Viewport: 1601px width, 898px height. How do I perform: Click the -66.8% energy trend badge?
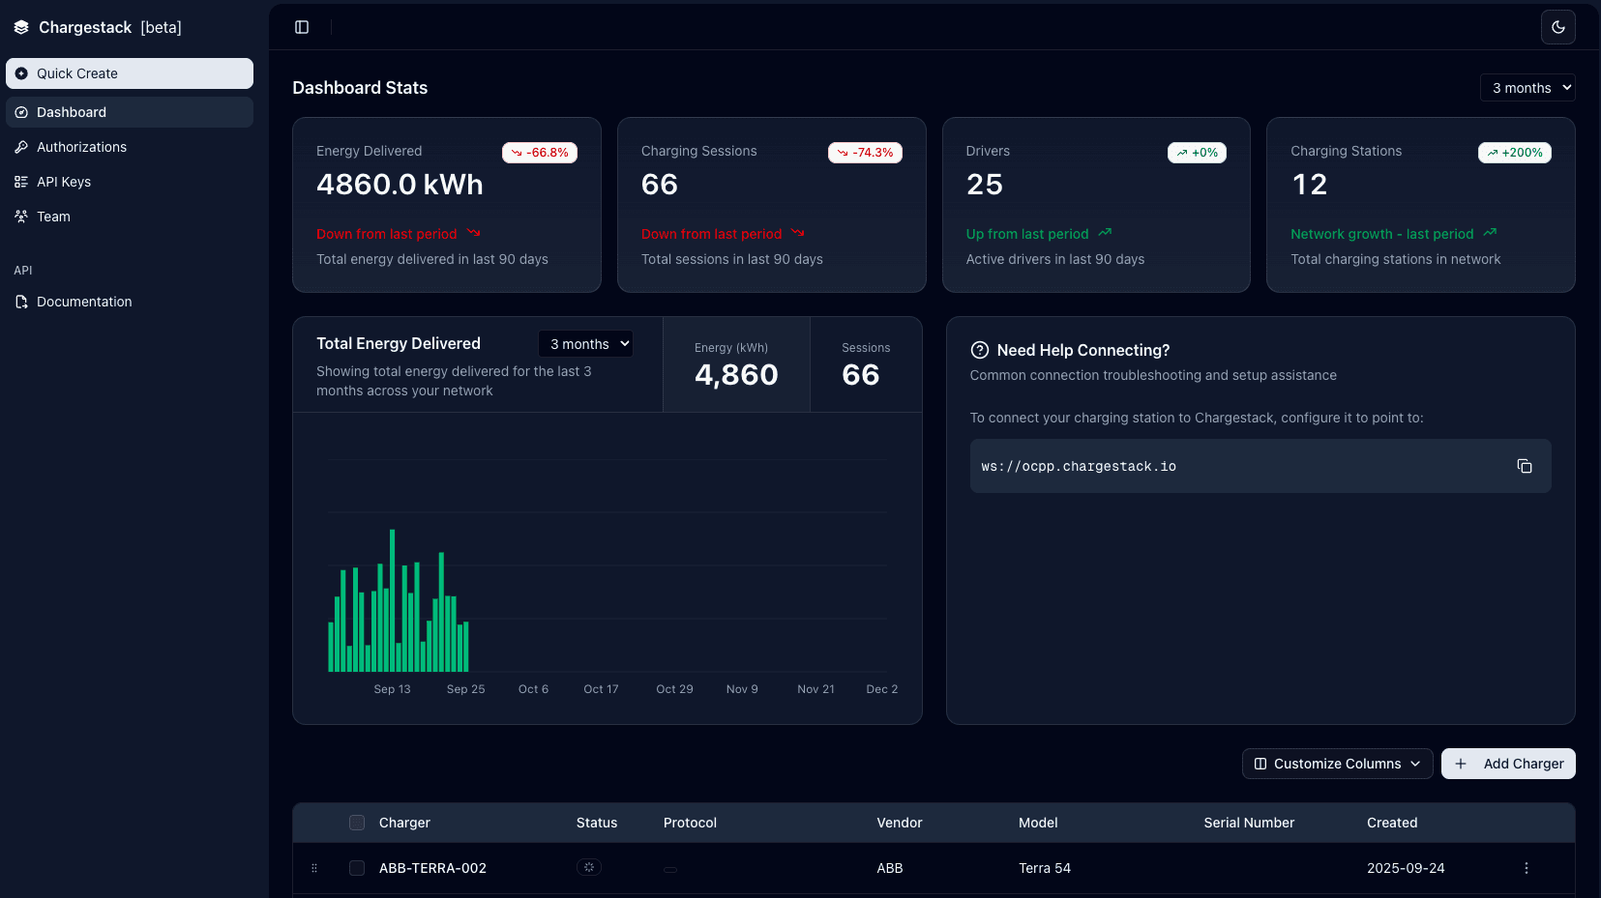tap(540, 153)
